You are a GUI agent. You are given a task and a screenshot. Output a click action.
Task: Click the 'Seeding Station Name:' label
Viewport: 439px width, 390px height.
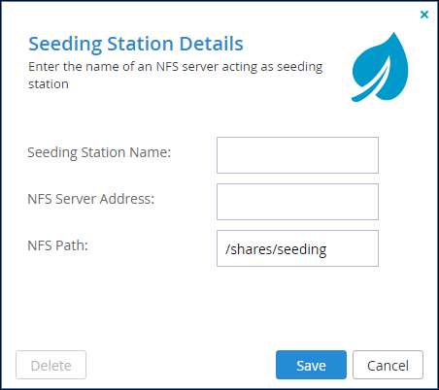pyautogui.click(x=99, y=152)
